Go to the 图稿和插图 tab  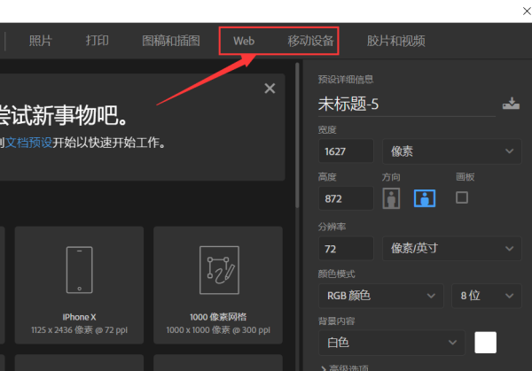[171, 41]
